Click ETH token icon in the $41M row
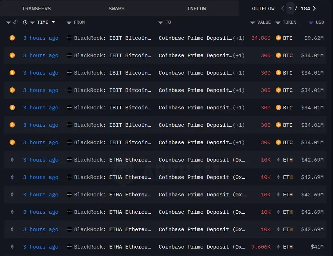This screenshot has height=256, width=333. (278, 247)
